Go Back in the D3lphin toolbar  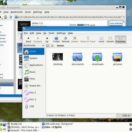(28, 40)
